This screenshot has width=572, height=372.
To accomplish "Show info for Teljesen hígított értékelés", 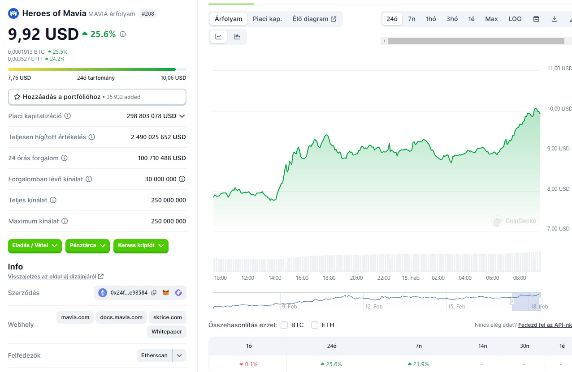I will 91,137.
